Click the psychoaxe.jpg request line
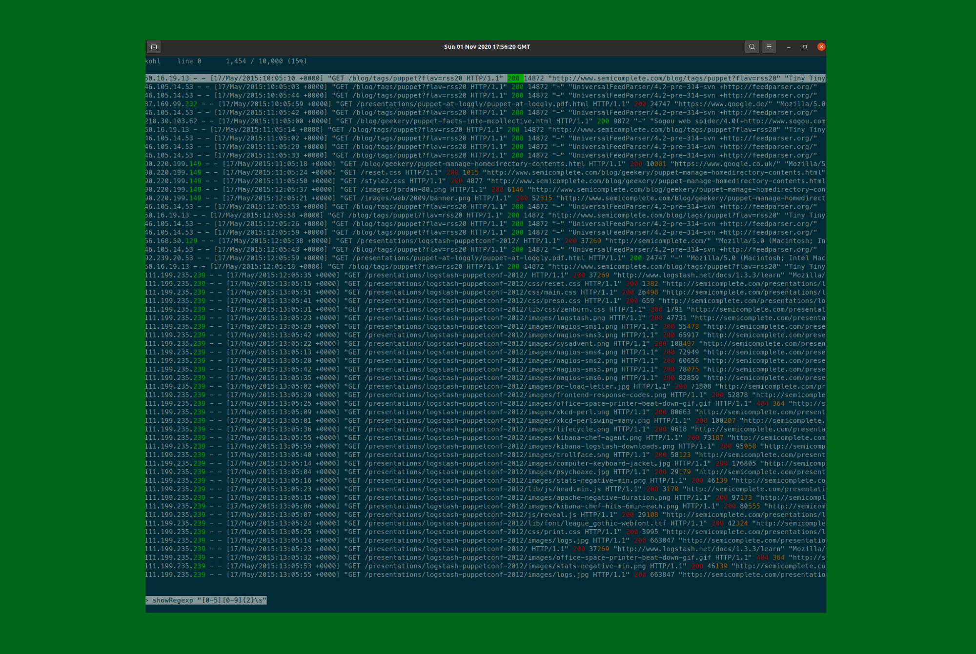 coord(486,472)
